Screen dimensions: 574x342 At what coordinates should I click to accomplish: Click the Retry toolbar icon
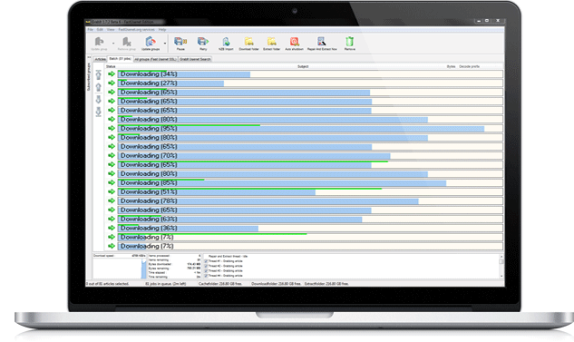[x=203, y=44]
